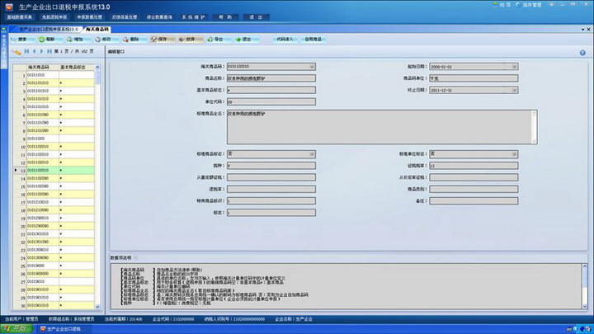Click into the 退税率 field
Screen dimensions: 594x334
[x=271, y=190]
